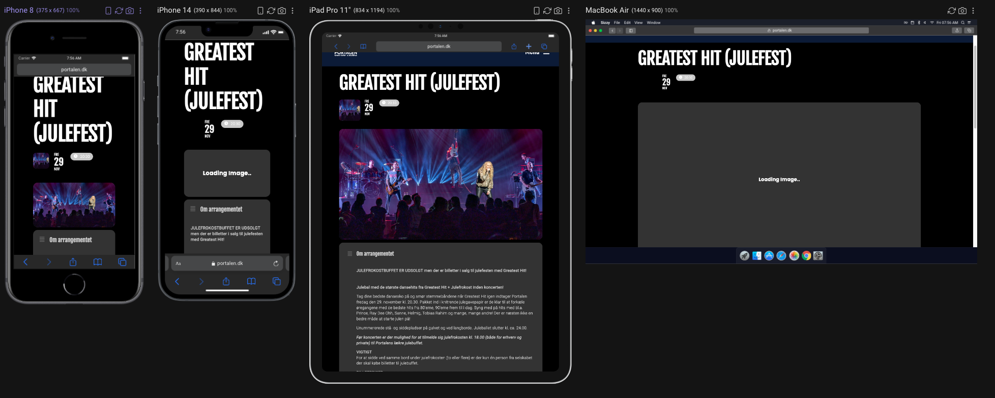
Task: Go back in iPhone 8 Safari toolbar
Action: [25, 262]
